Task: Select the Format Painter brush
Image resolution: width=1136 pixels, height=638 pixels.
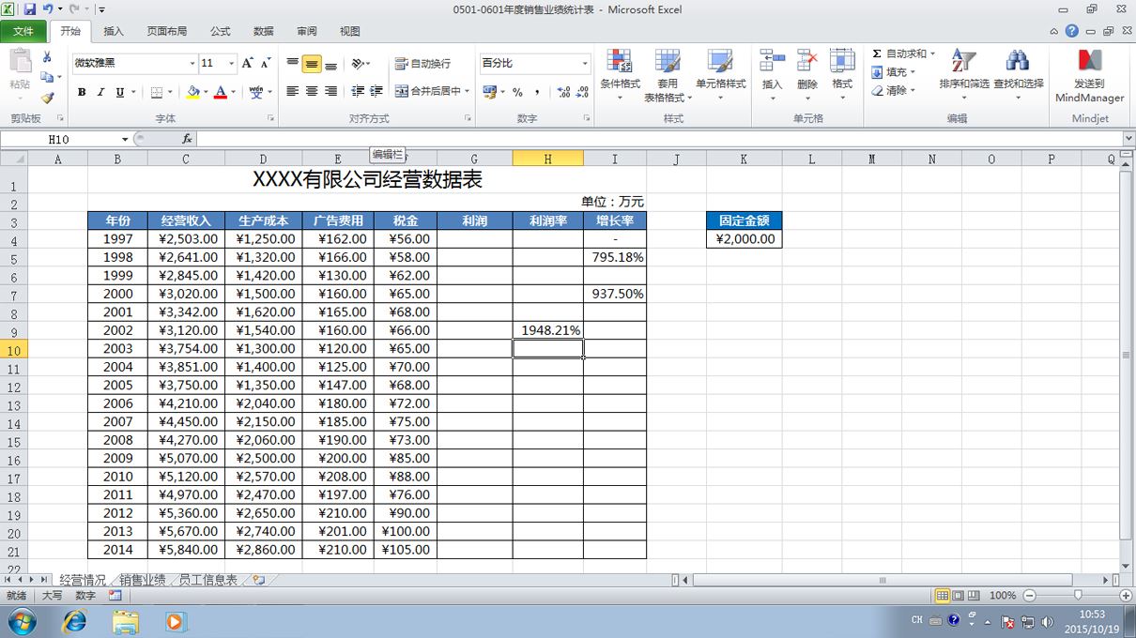Action: click(x=47, y=97)
